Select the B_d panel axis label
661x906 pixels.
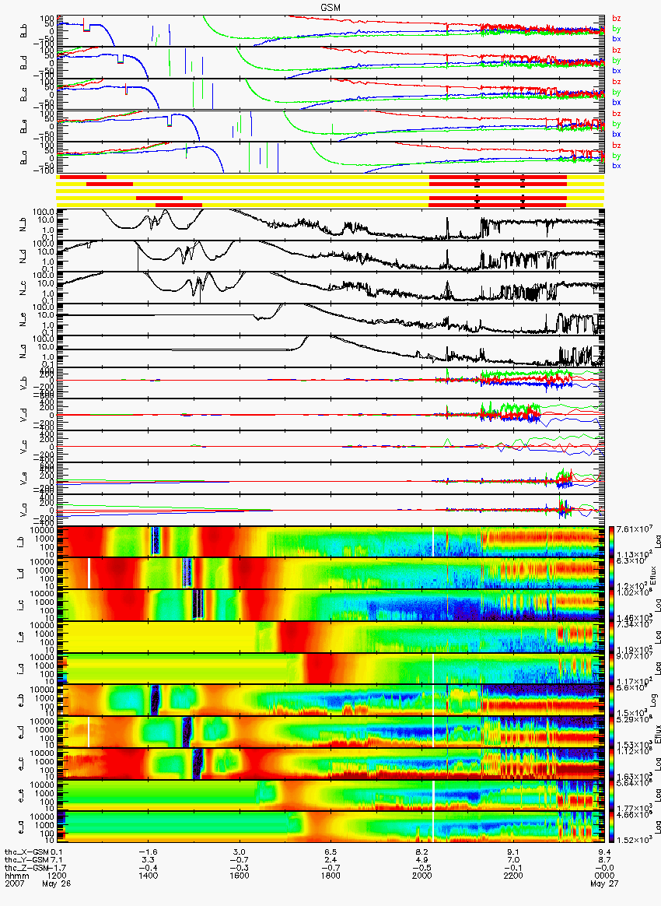coord(23,62)
